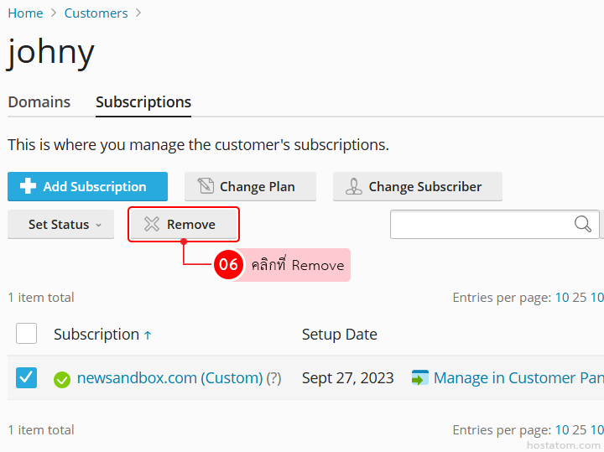Click the Manage in Customer Panel icon

(x=420, y=377)
